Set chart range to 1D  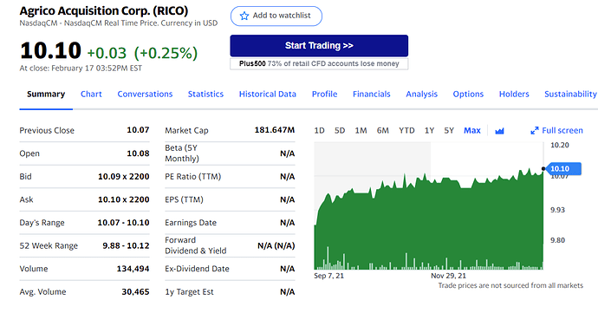(319, 131)
